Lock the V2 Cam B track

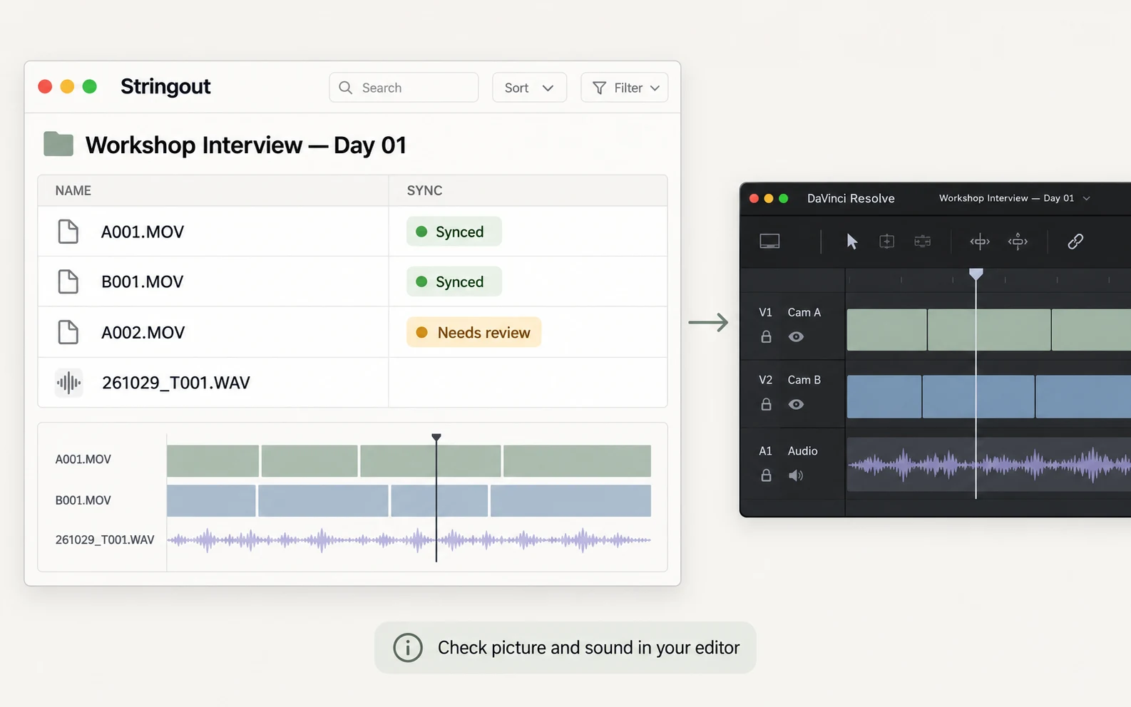coord(766,404)
